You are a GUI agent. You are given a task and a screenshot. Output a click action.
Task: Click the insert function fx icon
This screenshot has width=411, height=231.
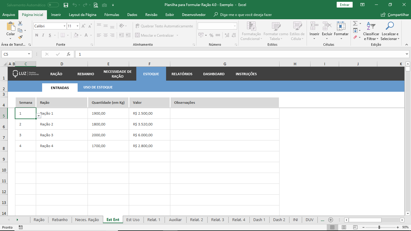click(69, 54)
